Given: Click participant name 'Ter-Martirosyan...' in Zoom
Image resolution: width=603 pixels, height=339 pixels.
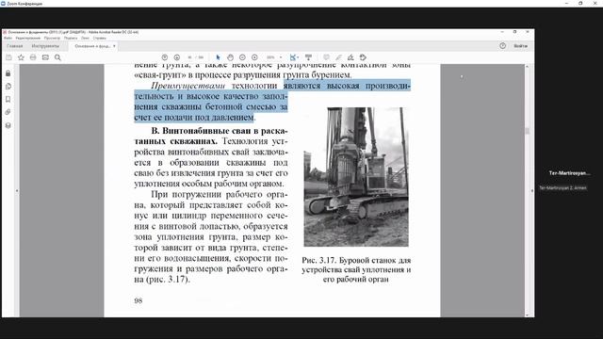Looking at the screenshot, I should (569, 173).
